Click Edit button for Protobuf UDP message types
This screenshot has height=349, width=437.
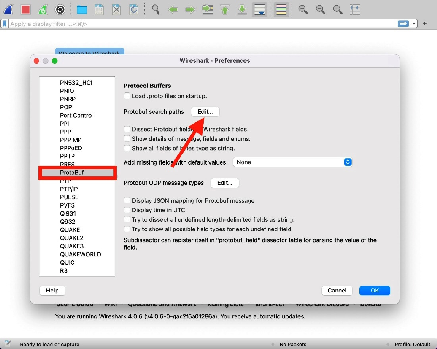[x=225, y=183]
